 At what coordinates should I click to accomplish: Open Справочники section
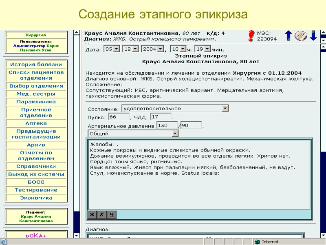tap(36, 167)
